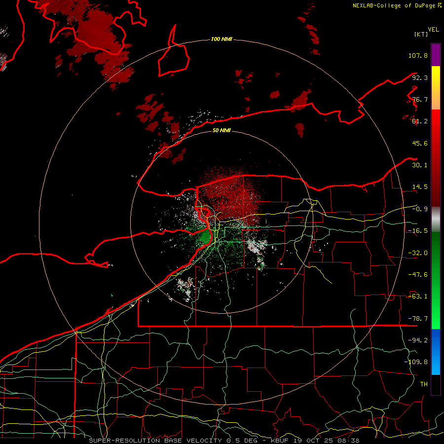
Task: Click the TH label on the legend
Action: pos(424,384)
